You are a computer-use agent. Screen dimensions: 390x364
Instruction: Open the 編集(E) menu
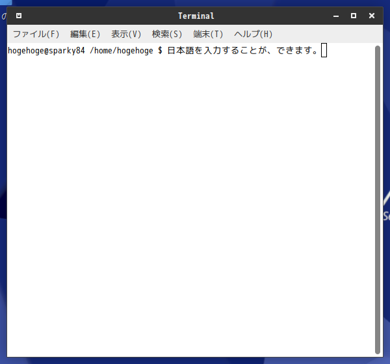(85, 34)
